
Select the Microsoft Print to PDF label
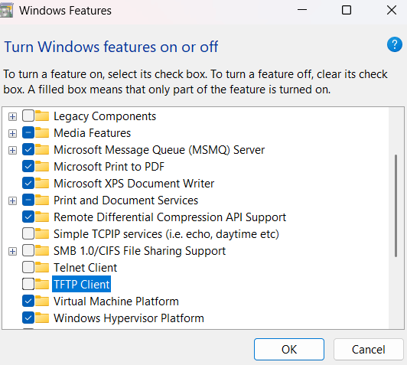pyautogui.click(x=109, y=167)
